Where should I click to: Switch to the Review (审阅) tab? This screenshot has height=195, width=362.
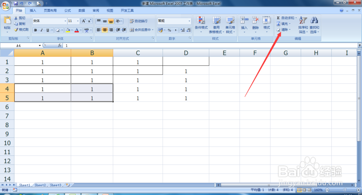click(96, 10)
